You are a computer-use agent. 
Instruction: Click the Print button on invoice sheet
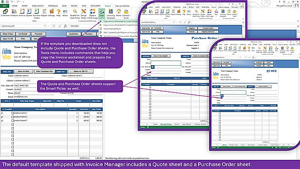tap(23, 39)
